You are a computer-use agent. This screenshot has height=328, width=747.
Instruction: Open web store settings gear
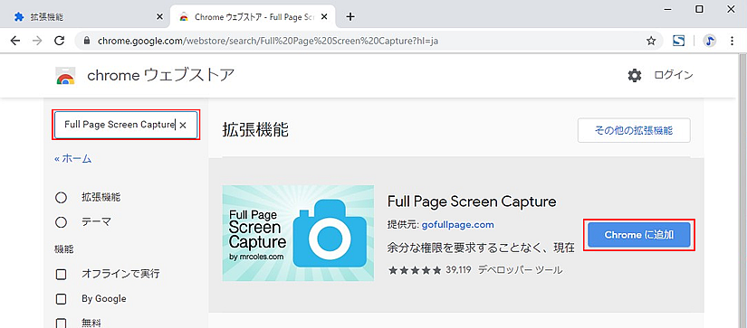tap(635, 75)
